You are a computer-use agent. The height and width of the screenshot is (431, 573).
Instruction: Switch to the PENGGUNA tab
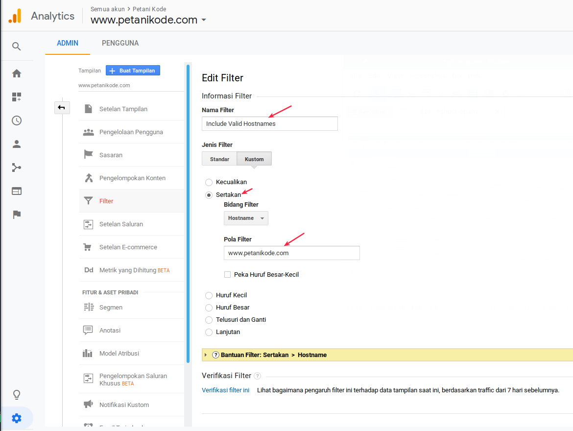[x=120, y=43]
